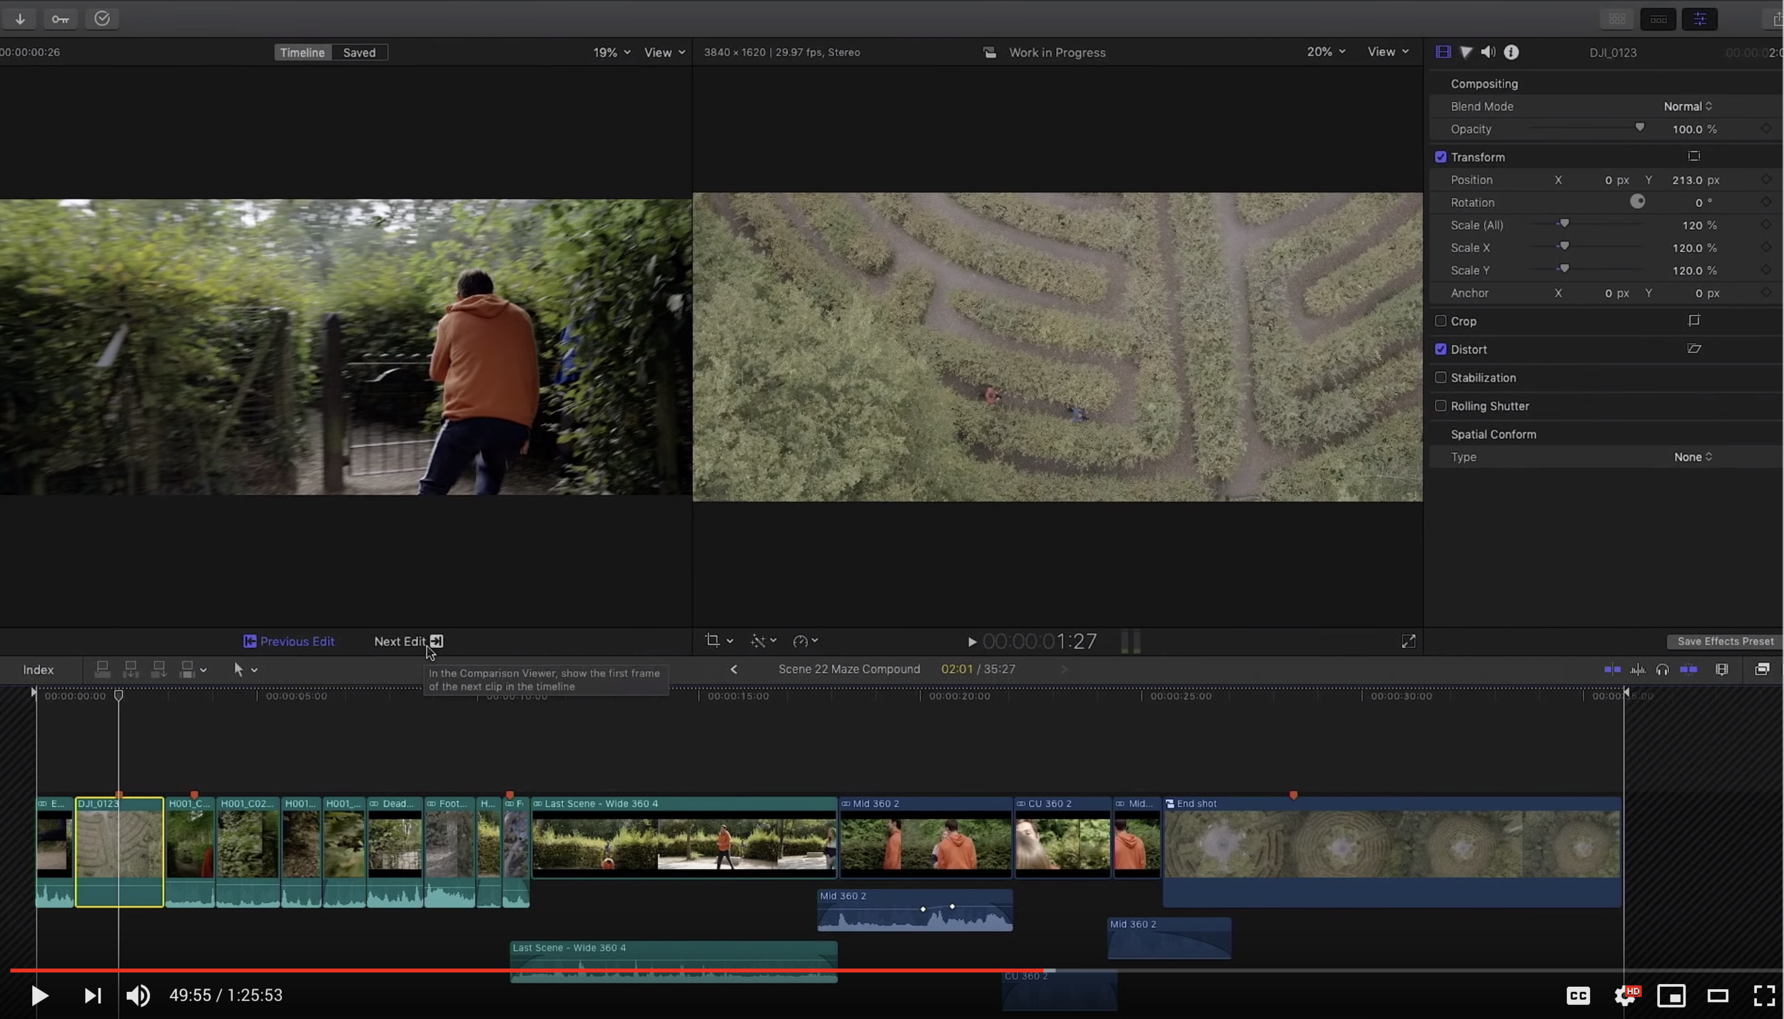Open the Info inspector icon
The width and height of the screenshot is (1784, 1019).
[1511, 52]
